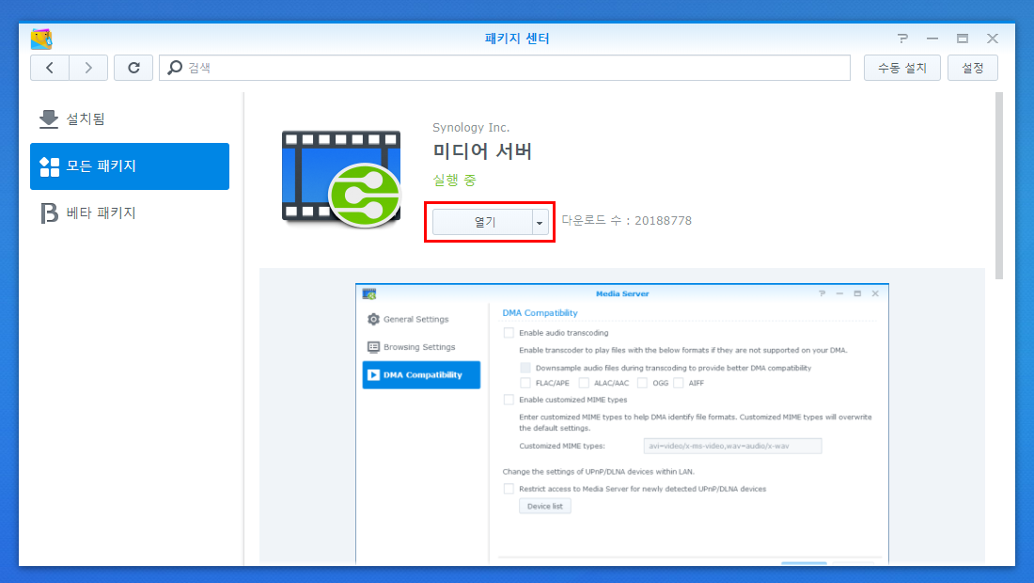The image size is (1034, 583).
Task: Expand the dropdown arrow next to 열기
Action: (x=540, y=222)
